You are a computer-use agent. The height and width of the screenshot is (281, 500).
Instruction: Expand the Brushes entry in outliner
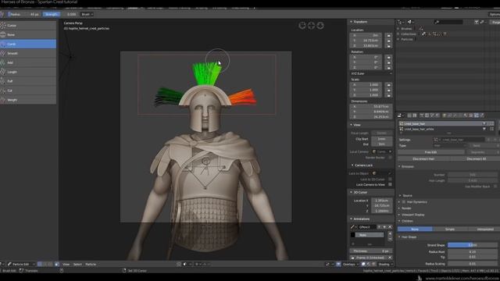[398, 29]
